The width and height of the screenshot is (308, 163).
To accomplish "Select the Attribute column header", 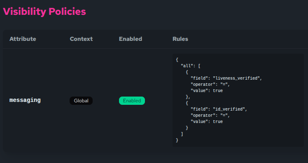I will pyautogui.click(x=23, y=39).
